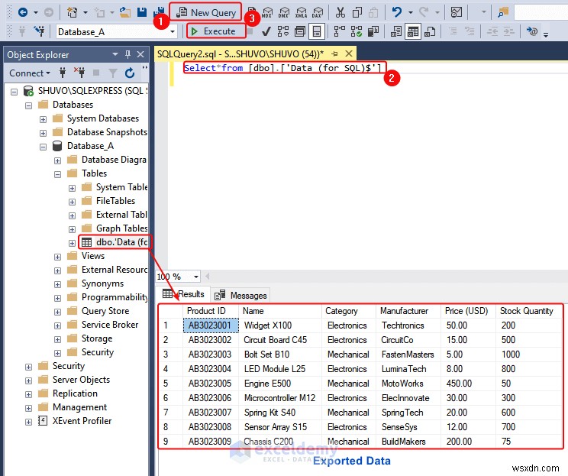Click the Product ID column header
The height and width of the screenshot is (476, 568).
click(211, 311)
